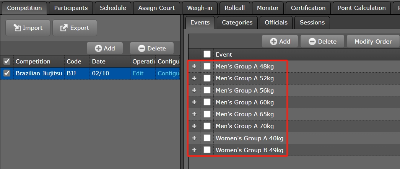Add a new competition with plus icon

point(99,48)
